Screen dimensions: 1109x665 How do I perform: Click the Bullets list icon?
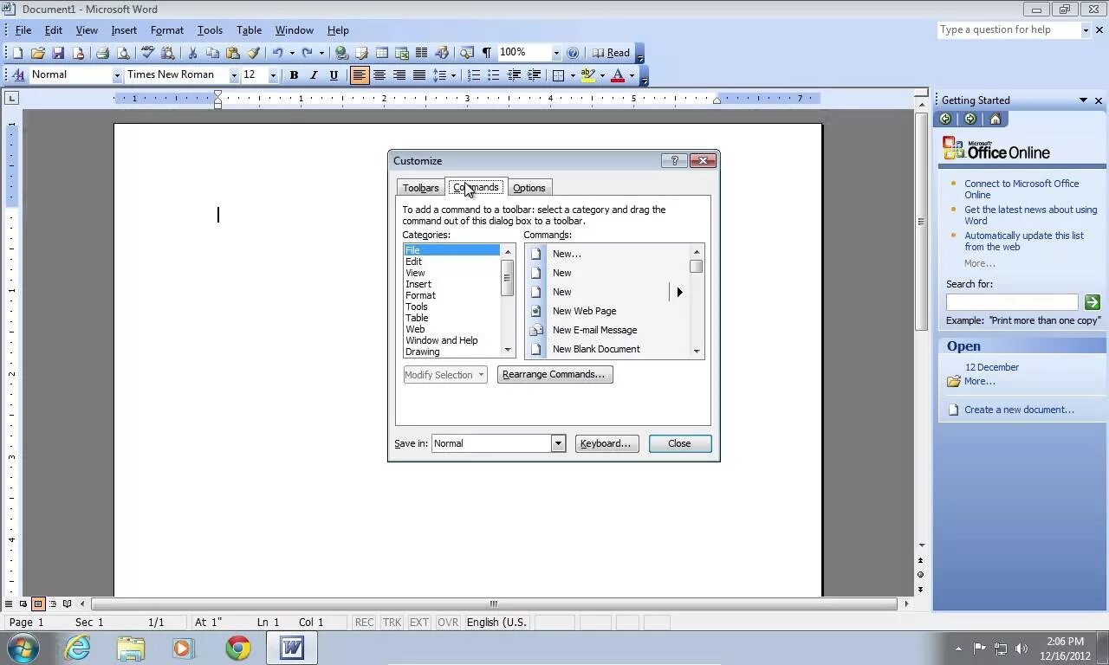tap(494, 75)
